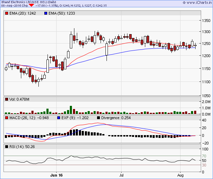This screenshot has height=179, width=213.
Task: Click the 1100 price axis label
Action: 206,82
